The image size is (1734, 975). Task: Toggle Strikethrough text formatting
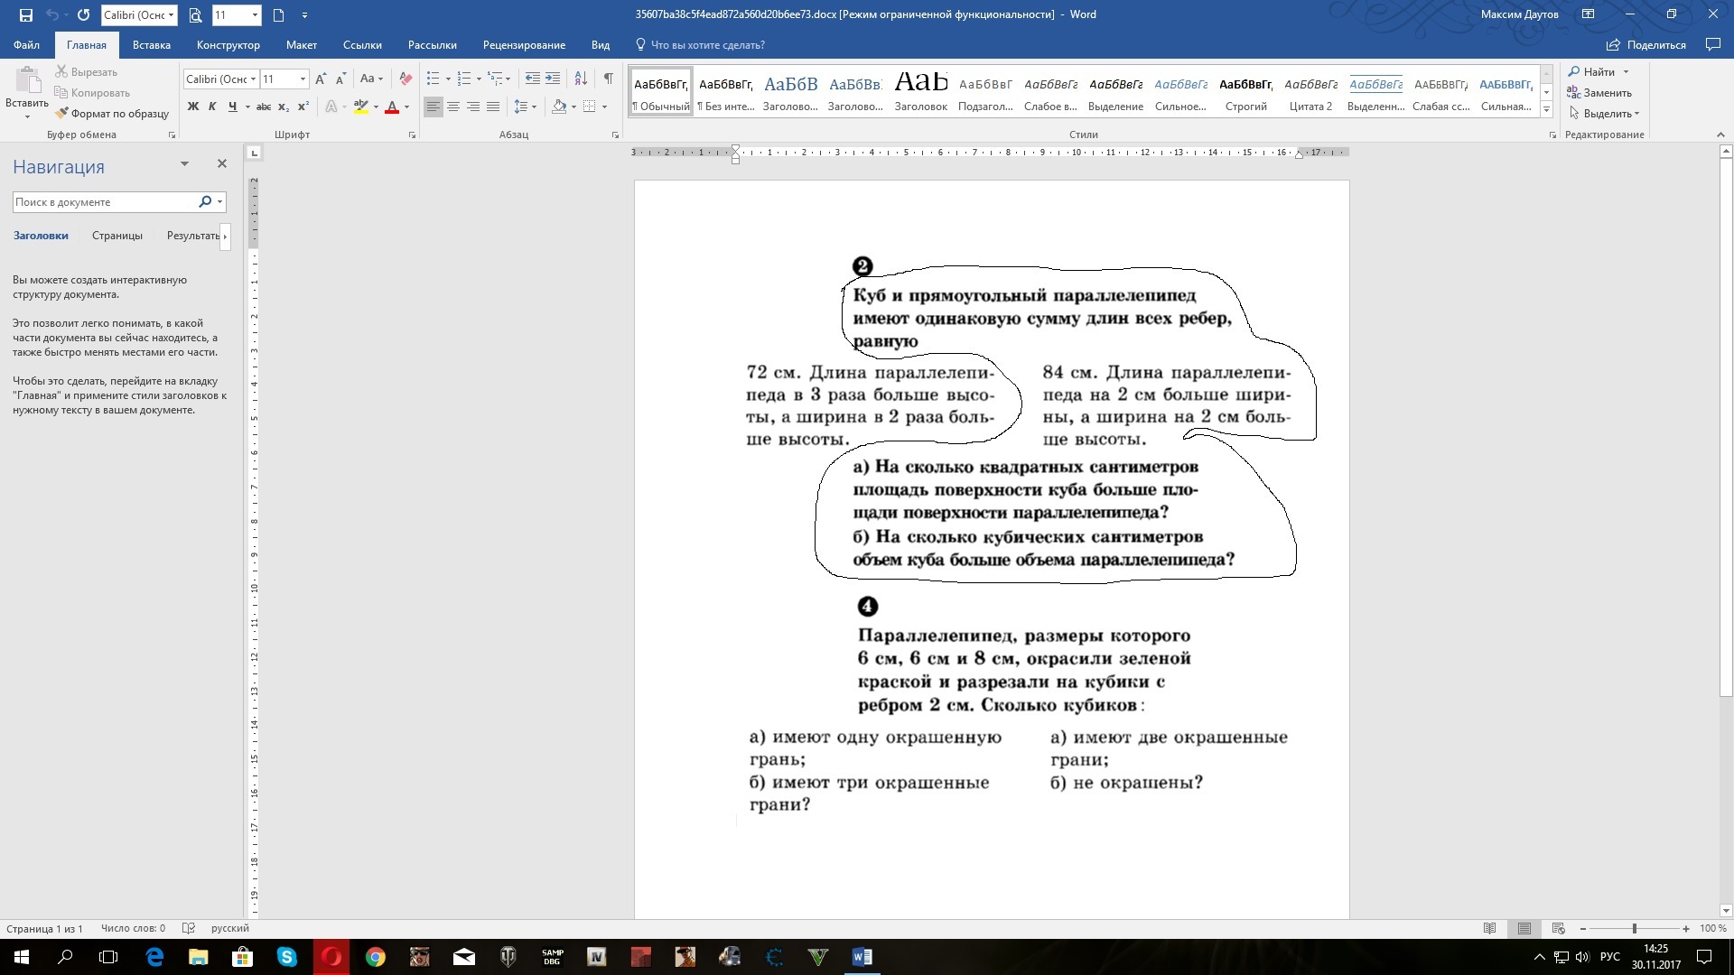click(263, 107)
